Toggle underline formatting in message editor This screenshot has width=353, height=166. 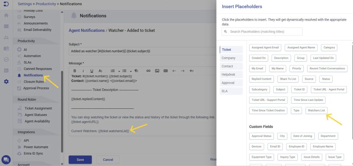[x=92, y=71]
